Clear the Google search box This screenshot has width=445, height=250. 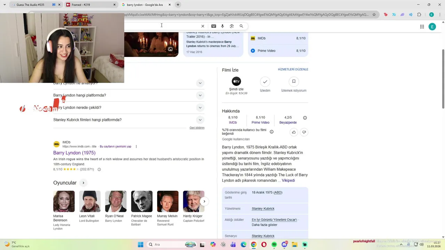[203, 26]
